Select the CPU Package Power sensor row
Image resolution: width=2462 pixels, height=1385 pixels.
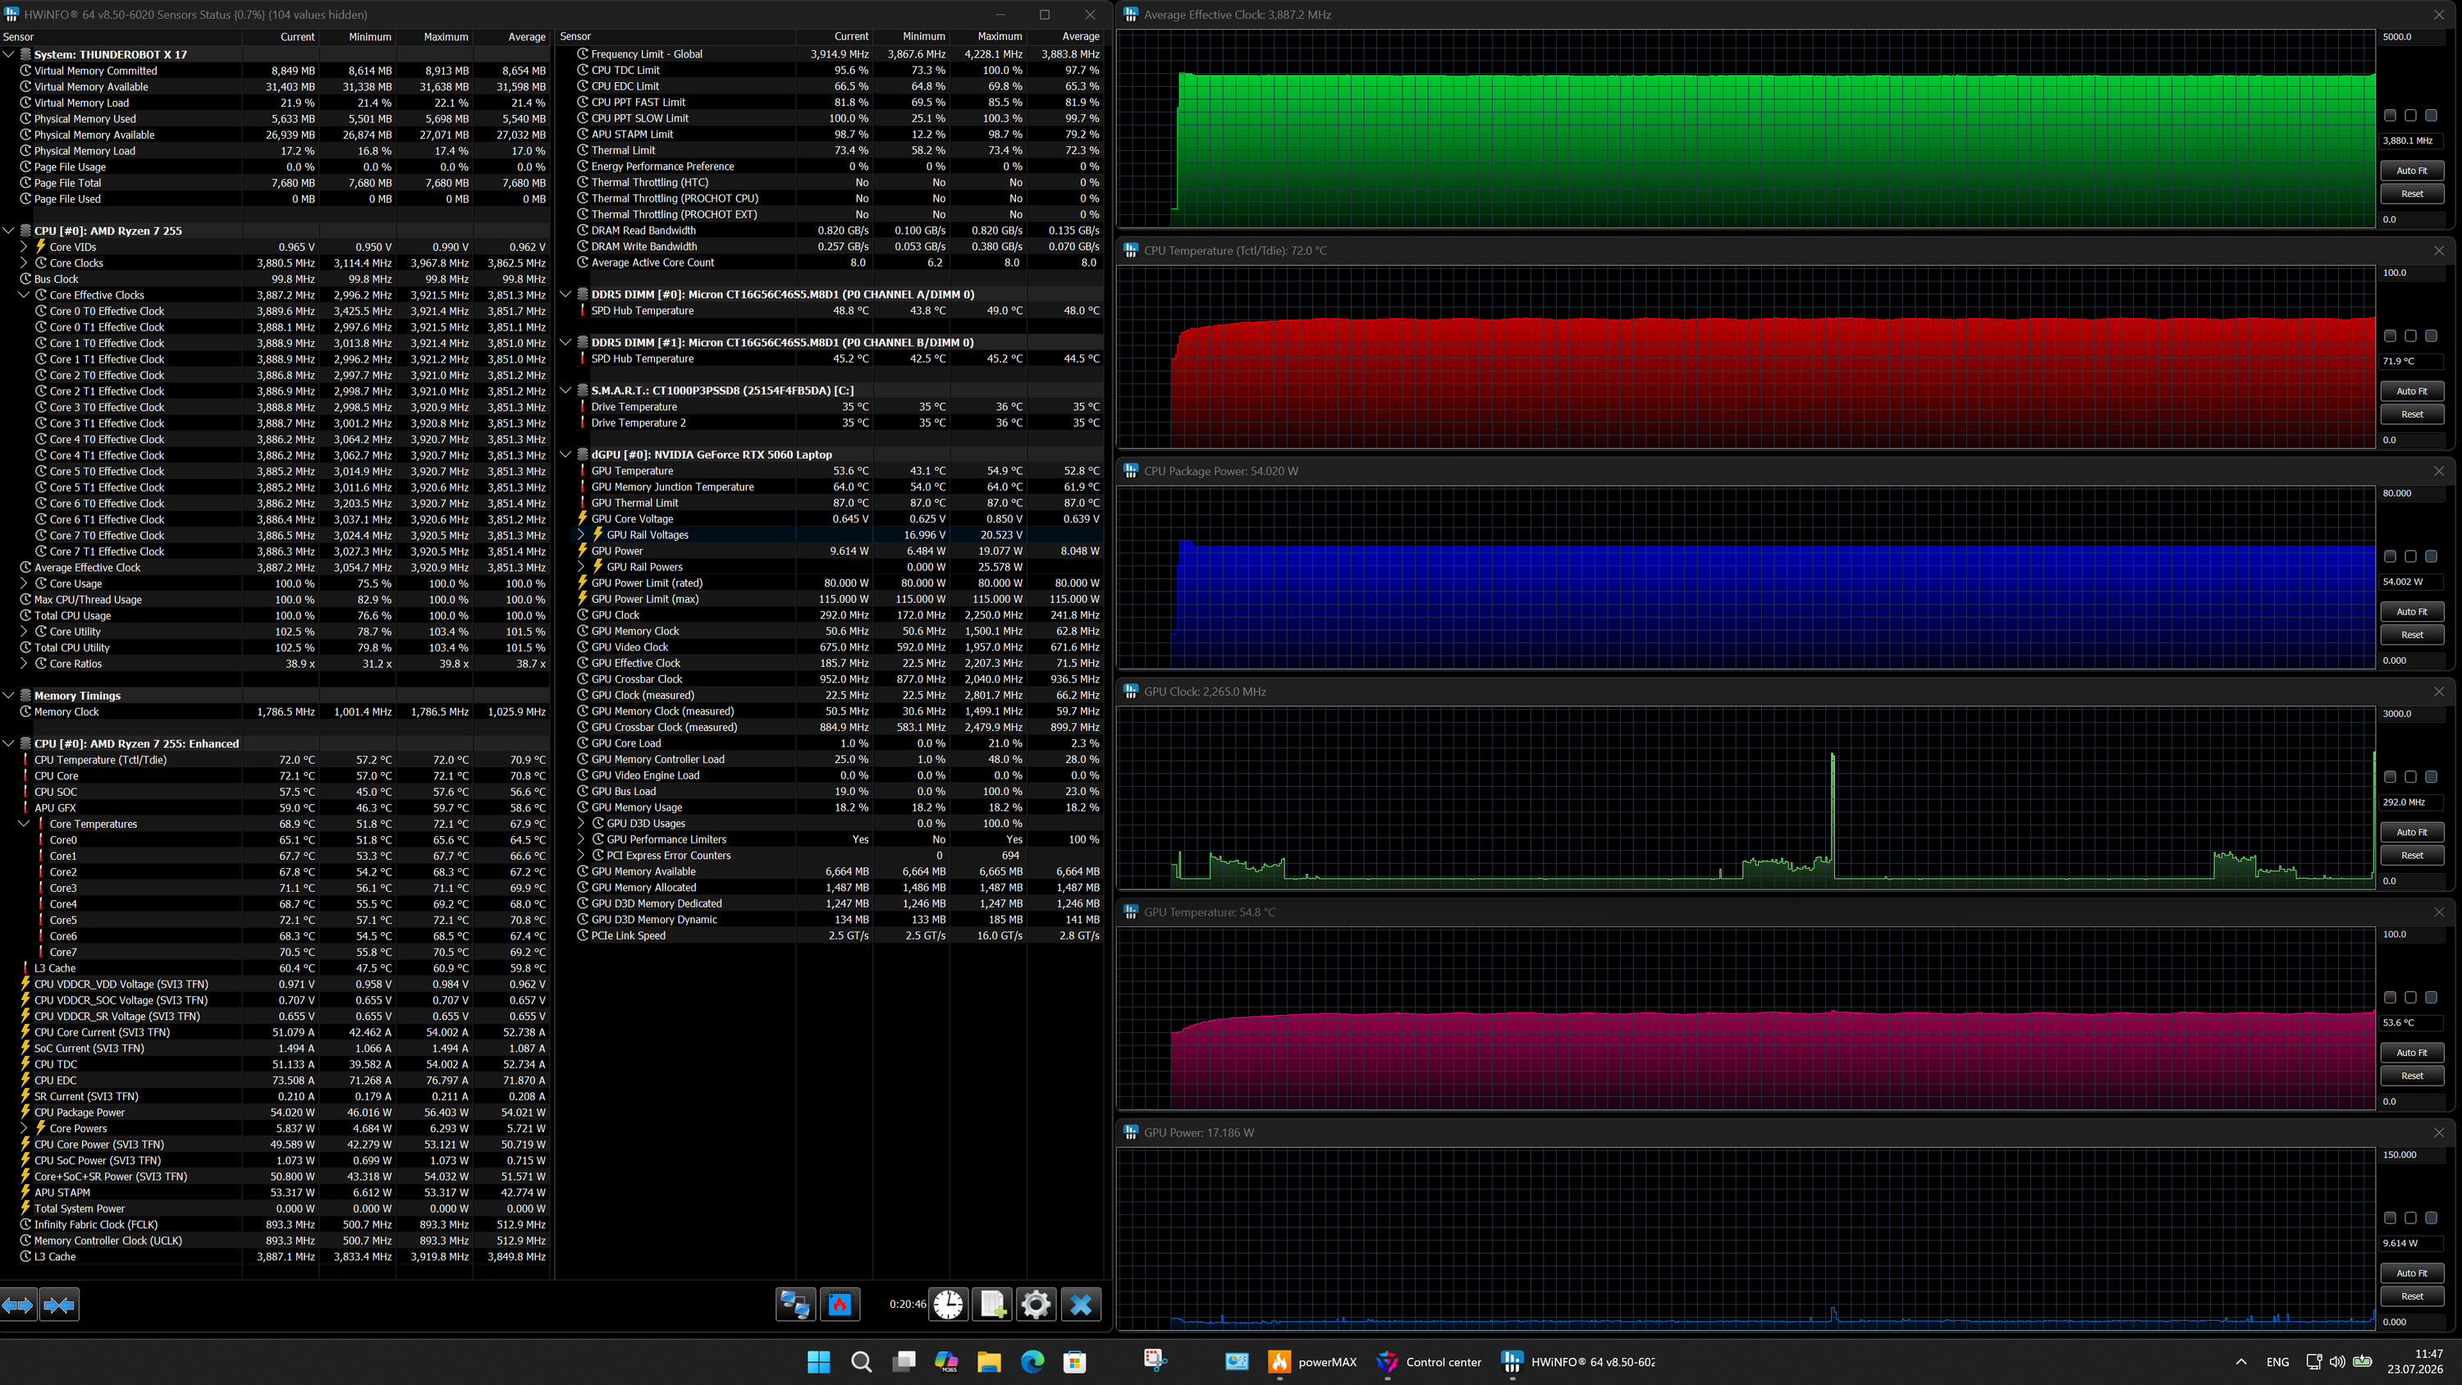[275, 1113]
